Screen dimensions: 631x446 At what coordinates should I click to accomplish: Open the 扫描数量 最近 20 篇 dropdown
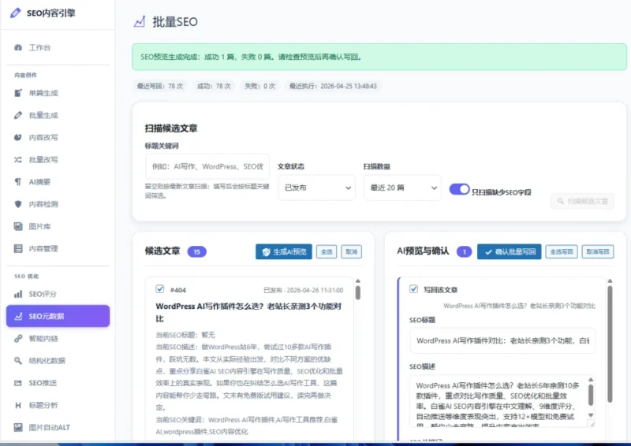(402, 188)
